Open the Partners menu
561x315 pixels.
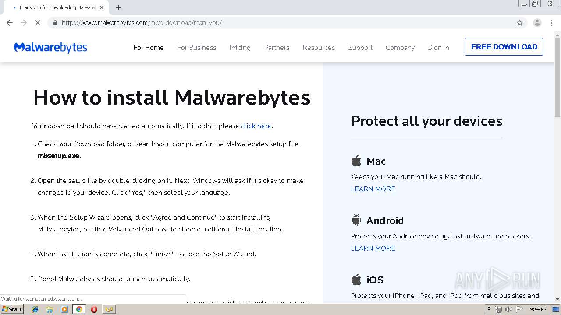click(x=277, y=48)
